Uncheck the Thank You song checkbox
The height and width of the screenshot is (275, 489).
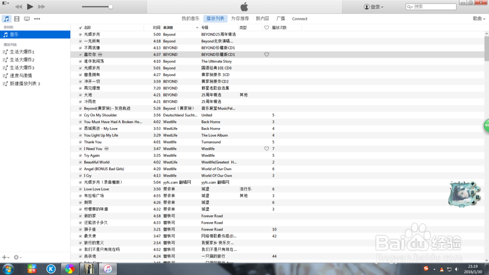coord(81,142)
